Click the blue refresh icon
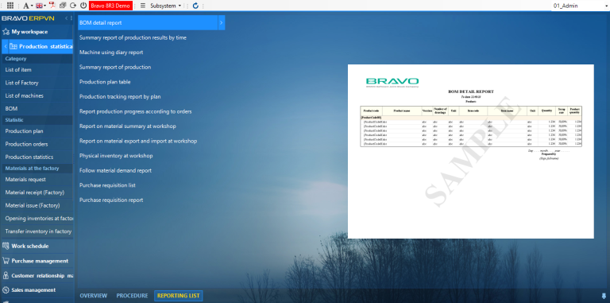The height and width of the screenshot is (303, 610). pos(195,6)
